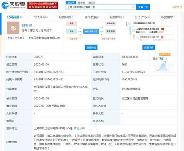Viewport: 184px width, 151px height.
Task: Click the Tianyancha logo
Action: (13, 5)
